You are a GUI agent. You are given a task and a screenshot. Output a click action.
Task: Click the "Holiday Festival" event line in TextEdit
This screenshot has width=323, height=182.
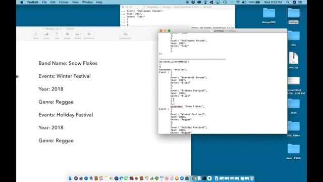coord(189,127)
